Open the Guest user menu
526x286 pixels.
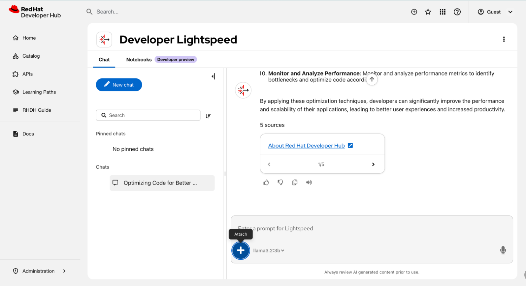[x=495, y=12]
